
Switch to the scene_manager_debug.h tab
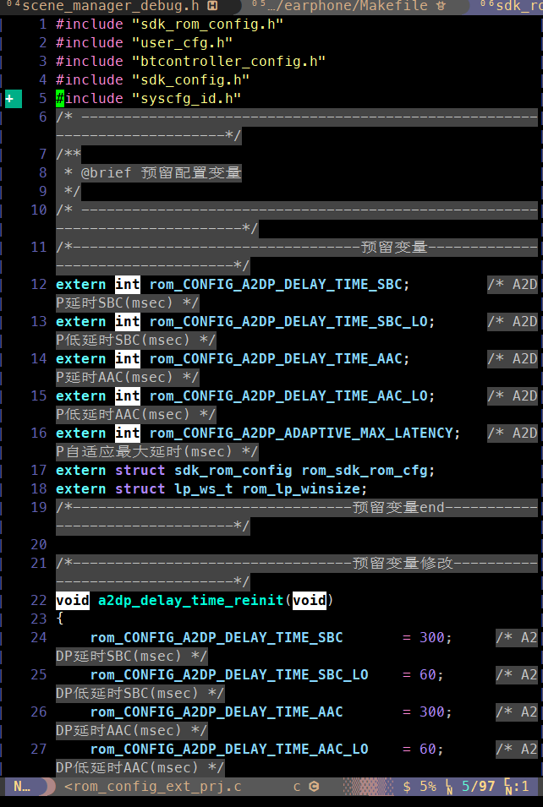click(118, 6)
